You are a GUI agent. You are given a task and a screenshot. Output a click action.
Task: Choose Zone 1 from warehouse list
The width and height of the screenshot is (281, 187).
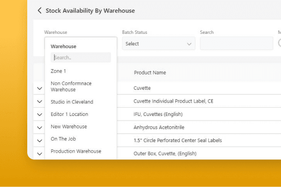tap(58, 71)
